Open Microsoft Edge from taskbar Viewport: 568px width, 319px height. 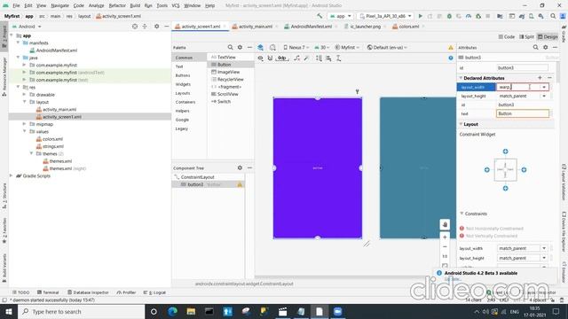point(172,311)
